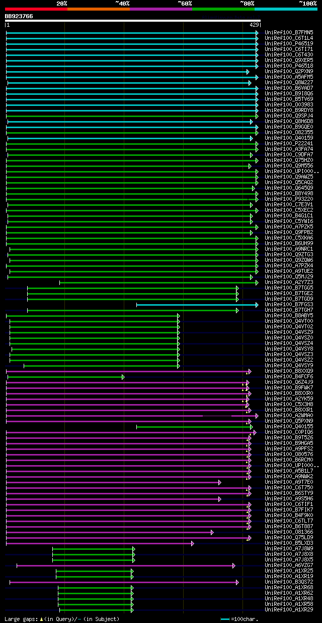Open hit UniRef100_B8XXQ9
322x623 pixels.
pyautogui.click(x=289, y=371)
